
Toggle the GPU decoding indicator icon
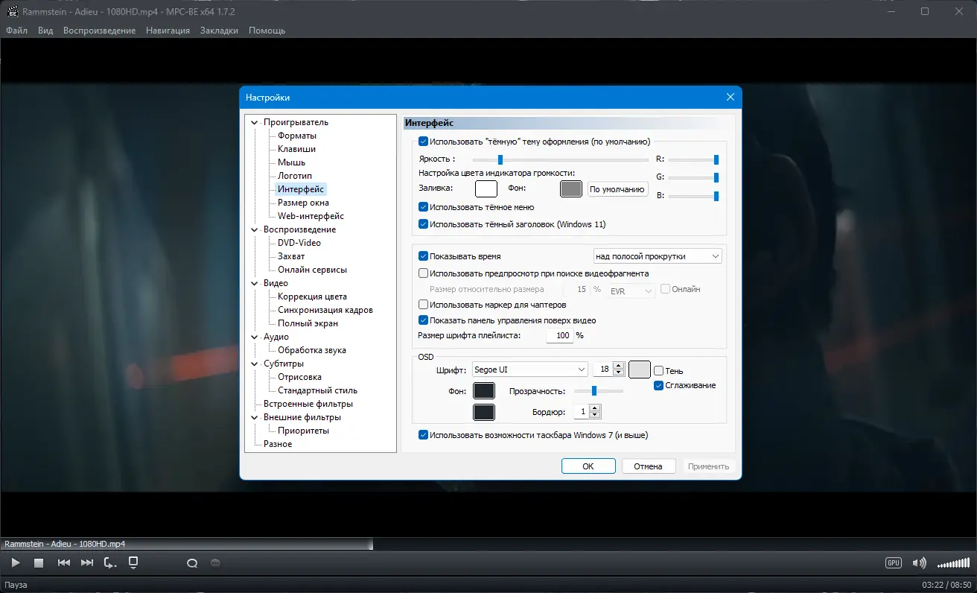894,563
